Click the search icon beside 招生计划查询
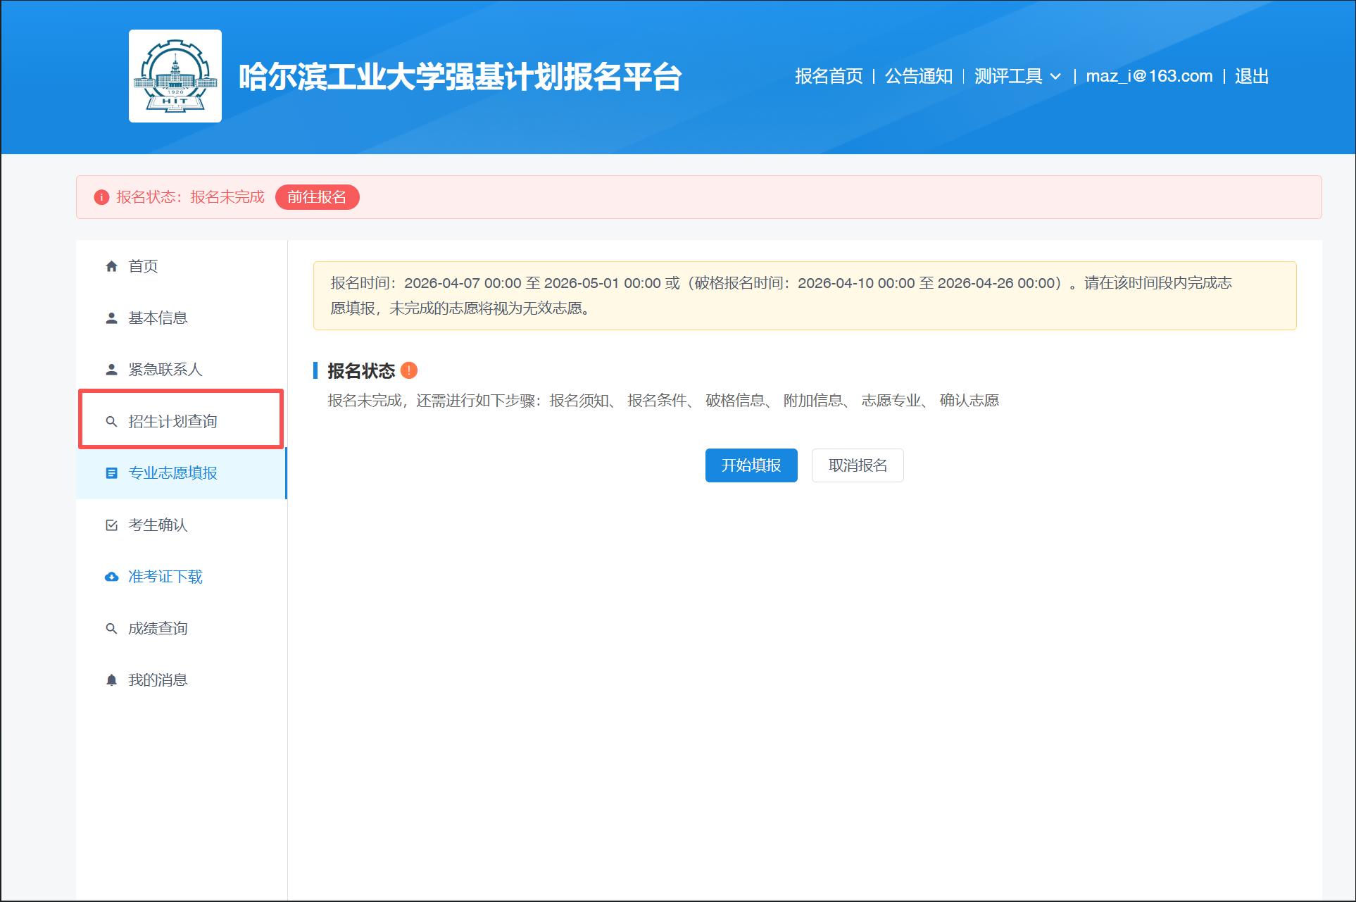1356x902 pixels. click(111, 422)
